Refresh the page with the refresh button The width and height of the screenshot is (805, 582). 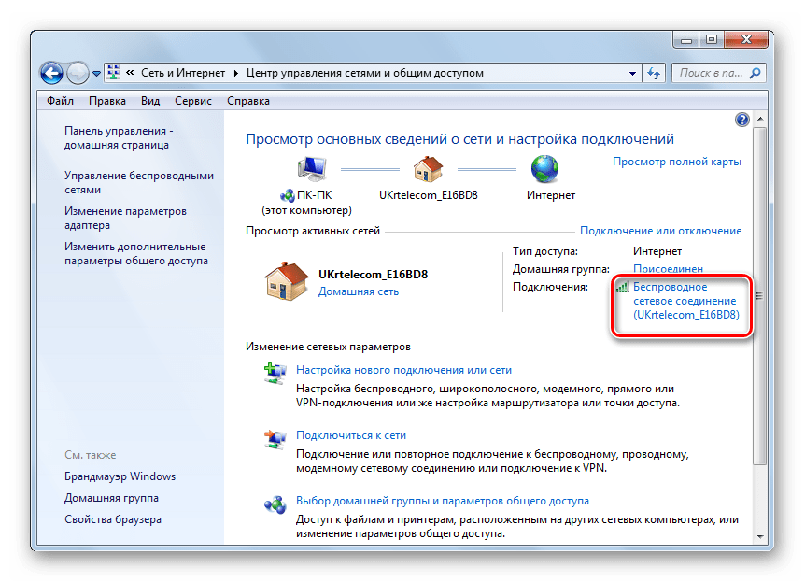click(654, 73)
